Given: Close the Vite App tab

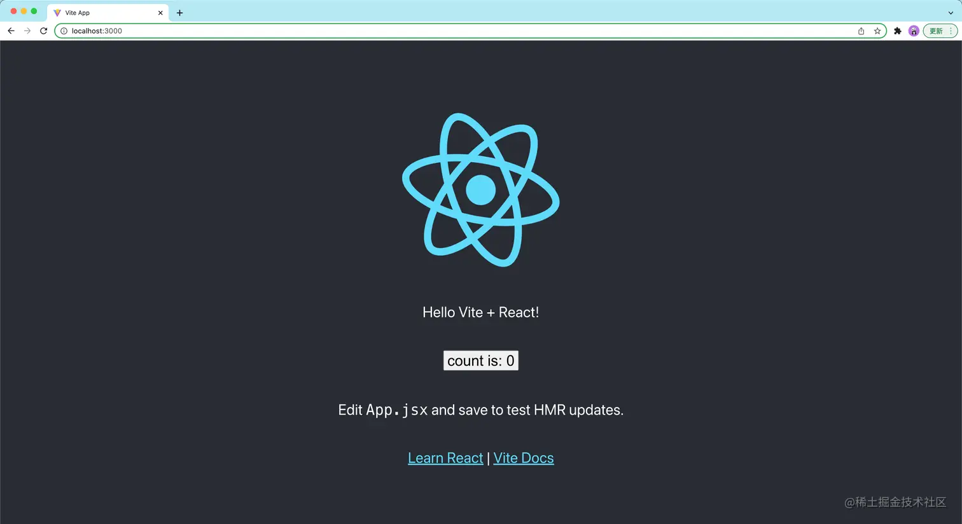Looking at the screenshot, I should point(160,13).
